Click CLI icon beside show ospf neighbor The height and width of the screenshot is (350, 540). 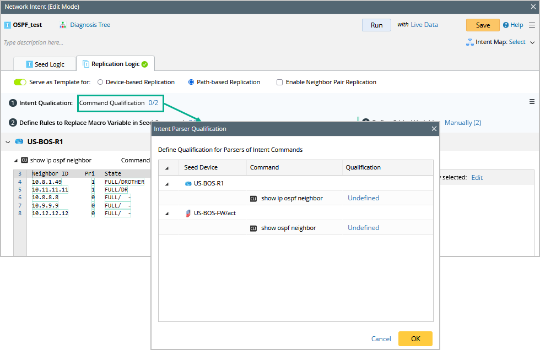(253, 228)
